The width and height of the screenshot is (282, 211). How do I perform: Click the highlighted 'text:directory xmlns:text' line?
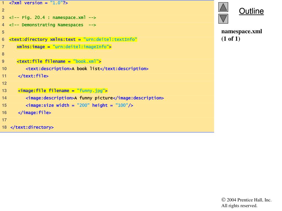point(73,40)
